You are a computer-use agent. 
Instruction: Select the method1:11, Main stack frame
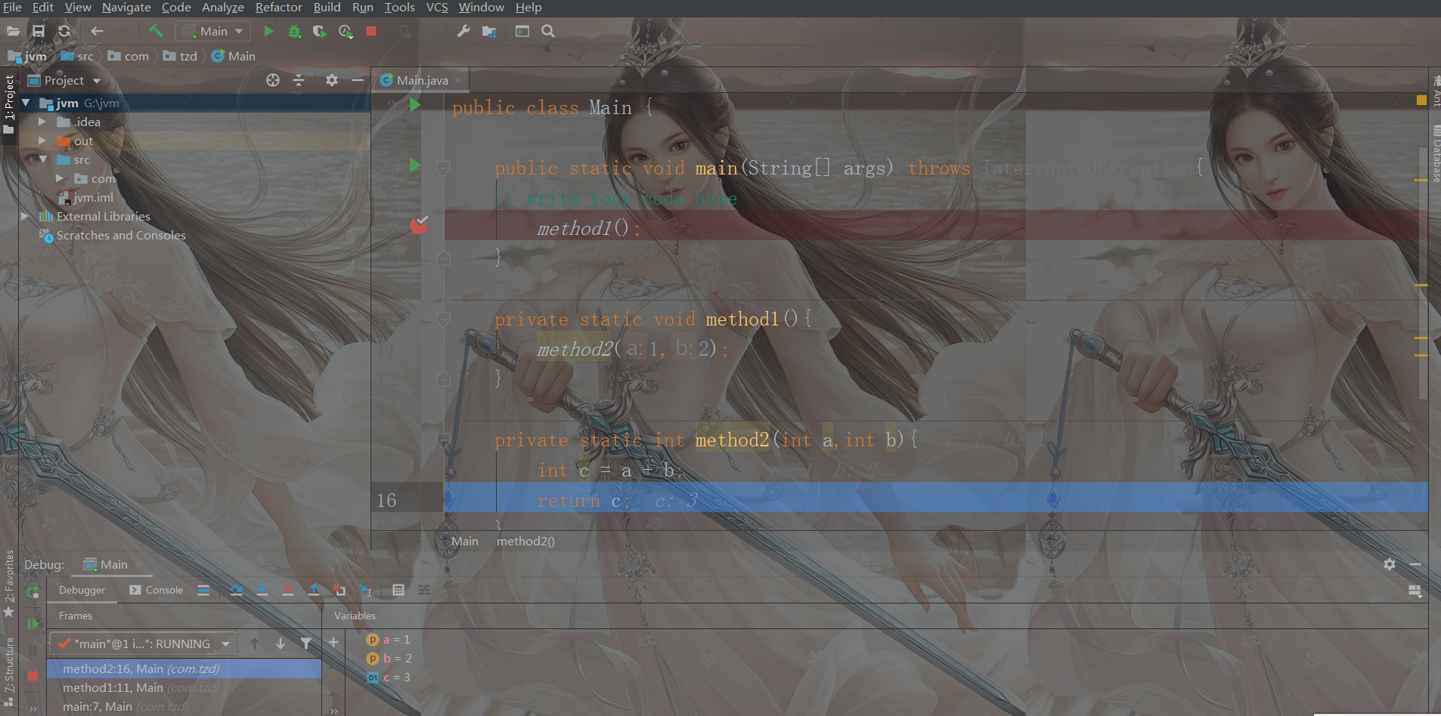pyautogui.click(x=184, y=687)
